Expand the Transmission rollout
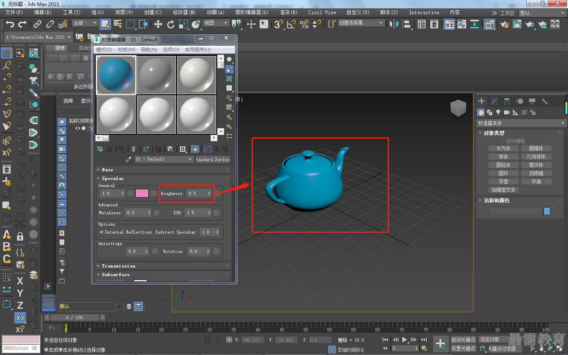The height and width of the screenshot is (355, 568). tap(163, 266)
